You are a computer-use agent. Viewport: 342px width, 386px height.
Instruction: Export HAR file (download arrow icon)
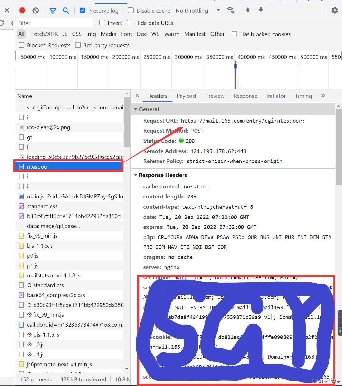click(261, 10)
